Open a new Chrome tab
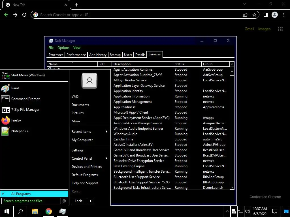 [76, 5]
